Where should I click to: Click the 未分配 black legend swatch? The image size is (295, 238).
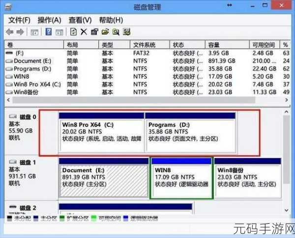(x=9, y=218)
